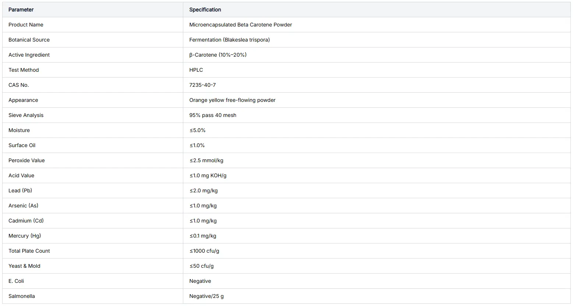The height and width of the screenshot is (306, 573).
Task: Select the Cadmium '≤1.0 mg/kg' value
Action: coord(203,221)
